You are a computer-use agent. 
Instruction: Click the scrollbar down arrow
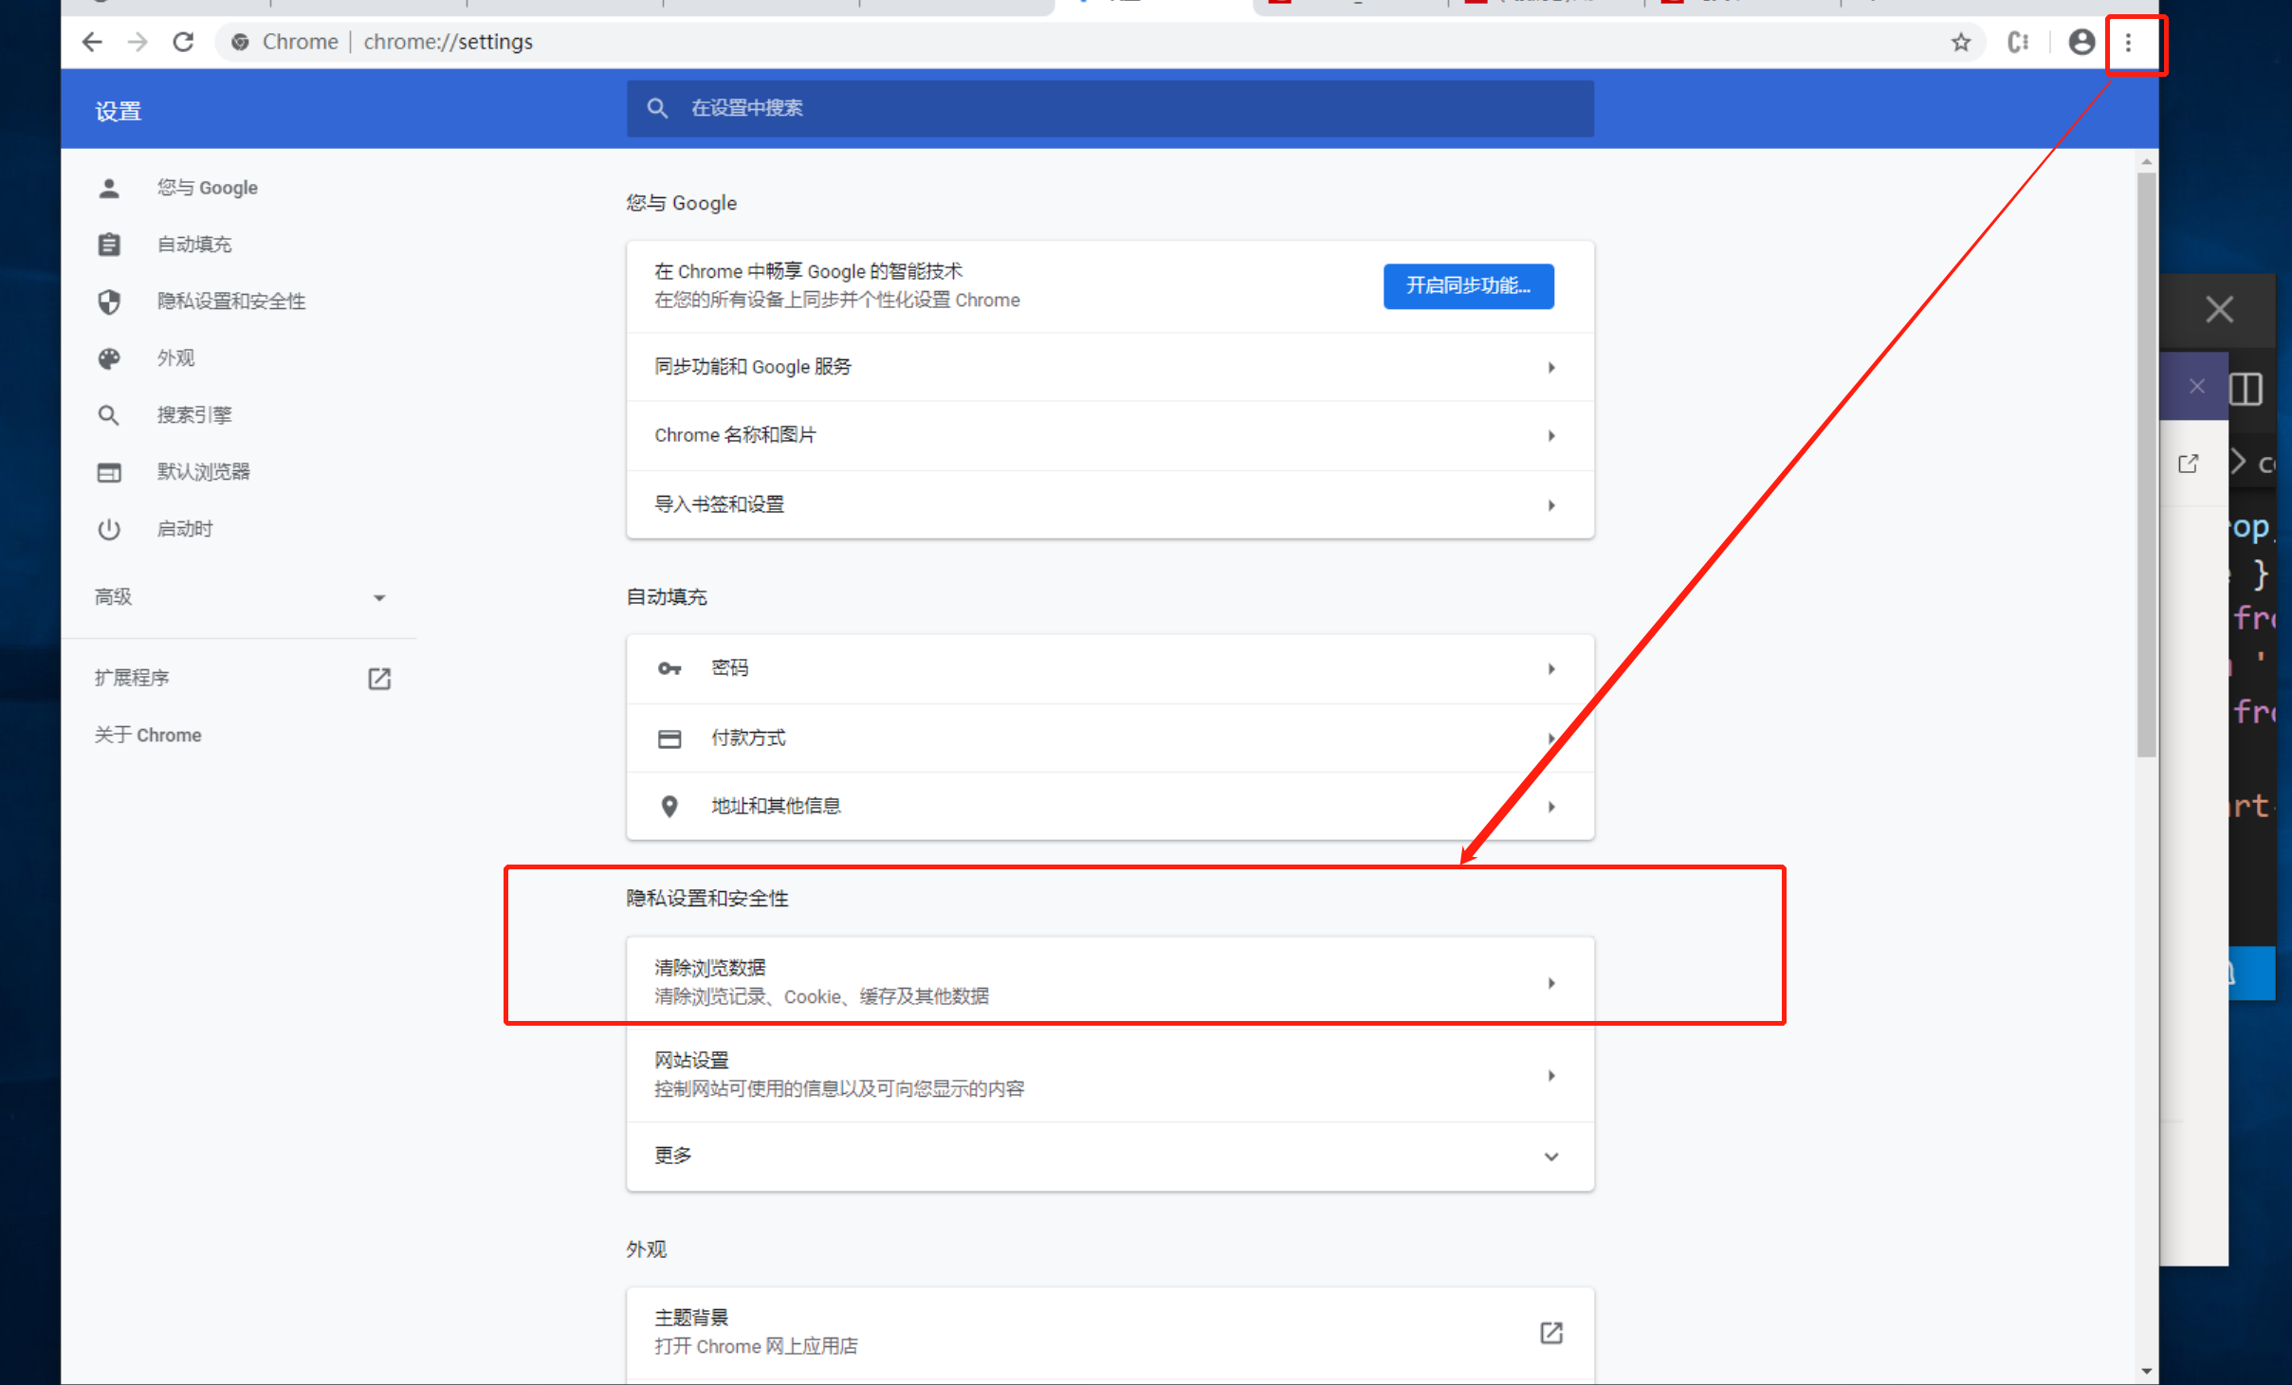point(2147,1371)
